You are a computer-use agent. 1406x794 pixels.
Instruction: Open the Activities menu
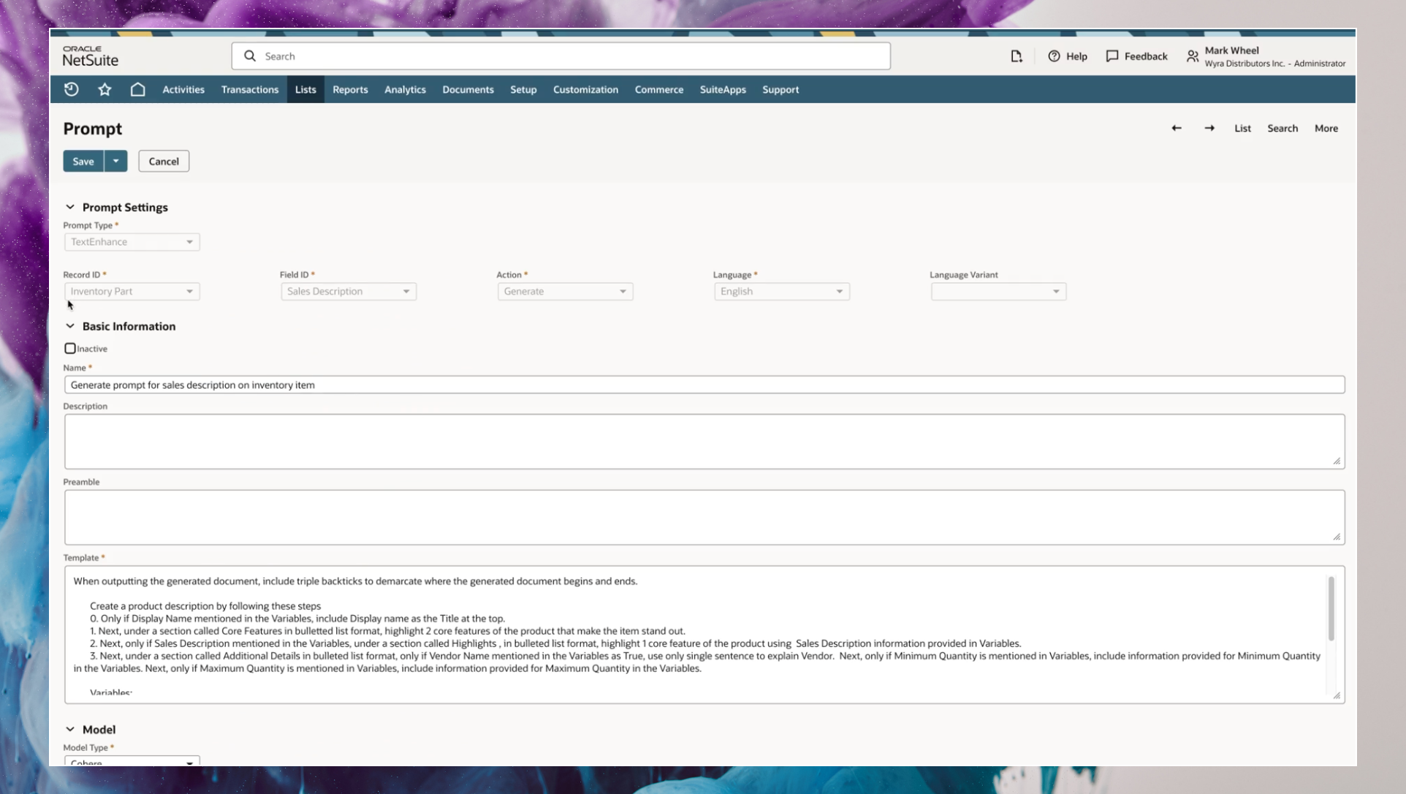pos(183,89)
